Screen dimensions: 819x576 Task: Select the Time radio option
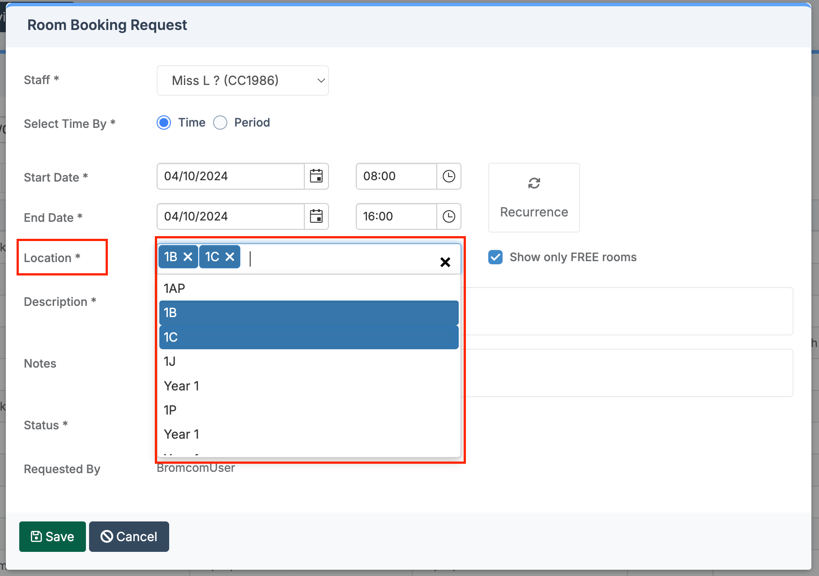click(164, 123)
